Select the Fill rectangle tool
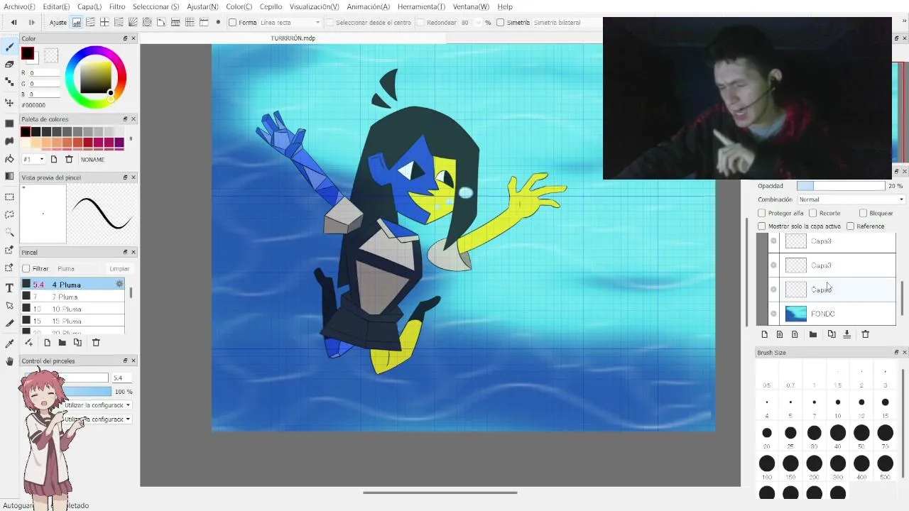The width and height of the screenshot is (909, 511). pos(9,123)
